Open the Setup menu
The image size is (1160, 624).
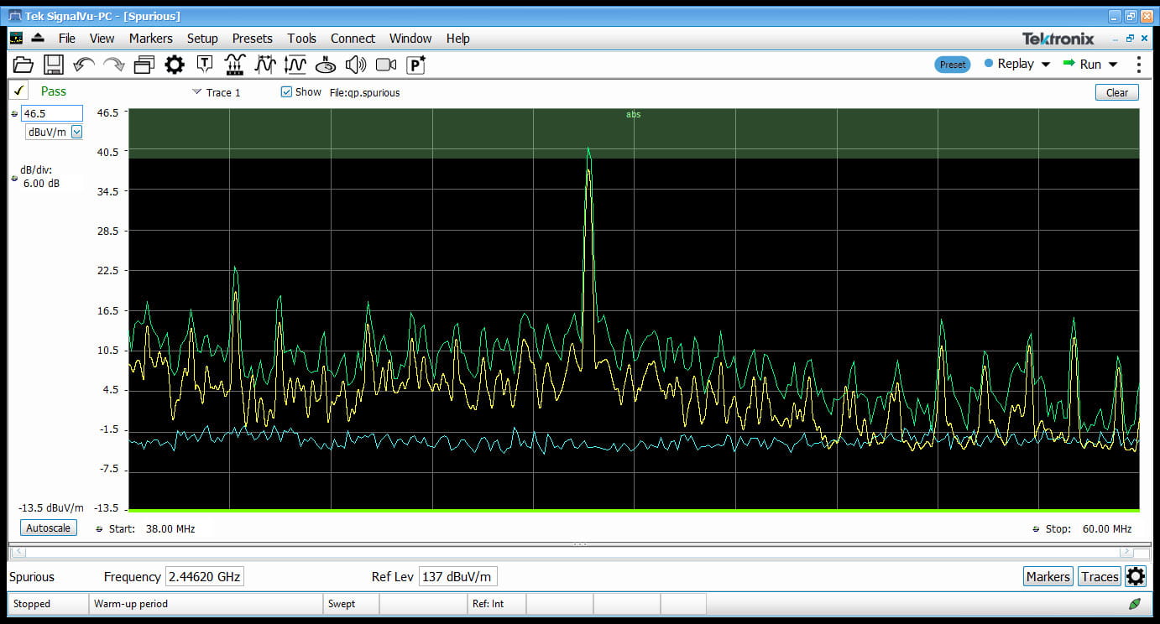pos(202,39)
